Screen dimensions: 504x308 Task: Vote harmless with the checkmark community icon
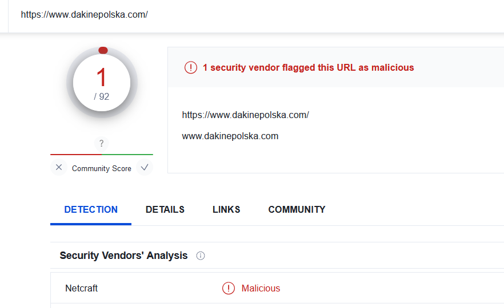pos(145,167)
